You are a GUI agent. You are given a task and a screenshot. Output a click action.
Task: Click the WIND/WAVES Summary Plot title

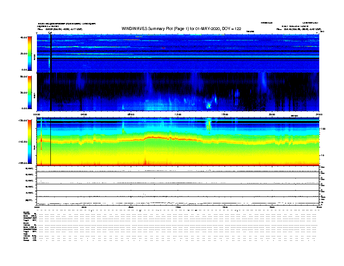pyautogui.click(x=181, y=29)
